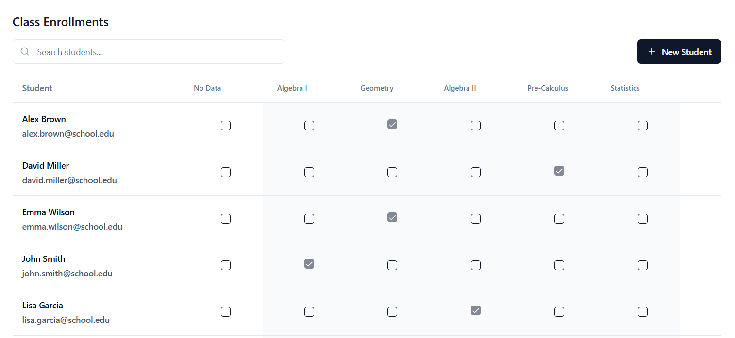Focus the Search students input field
Viewport: 735px width, 338px height.
point(155,52)
